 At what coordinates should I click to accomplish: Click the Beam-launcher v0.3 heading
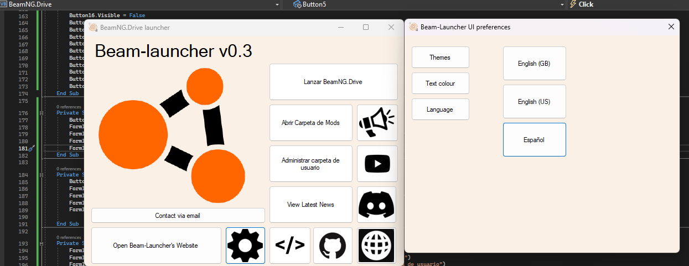174,51
